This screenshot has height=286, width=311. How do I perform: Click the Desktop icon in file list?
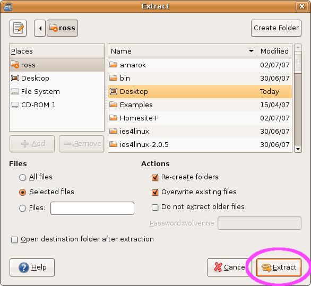(x=114, y=91)
